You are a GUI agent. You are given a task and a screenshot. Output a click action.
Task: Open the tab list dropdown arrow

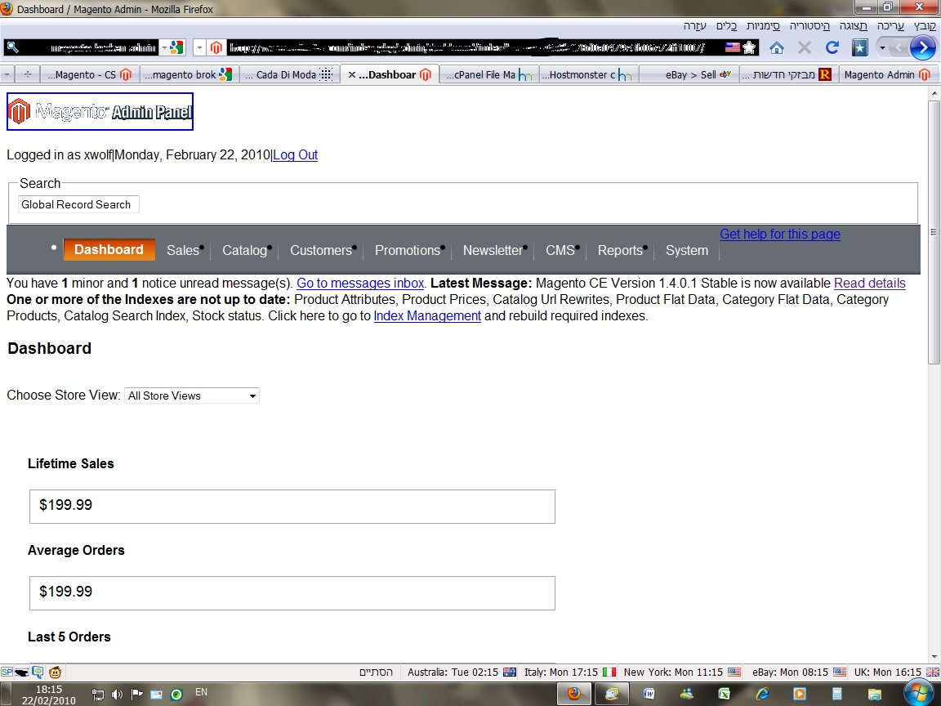[7, 74]
